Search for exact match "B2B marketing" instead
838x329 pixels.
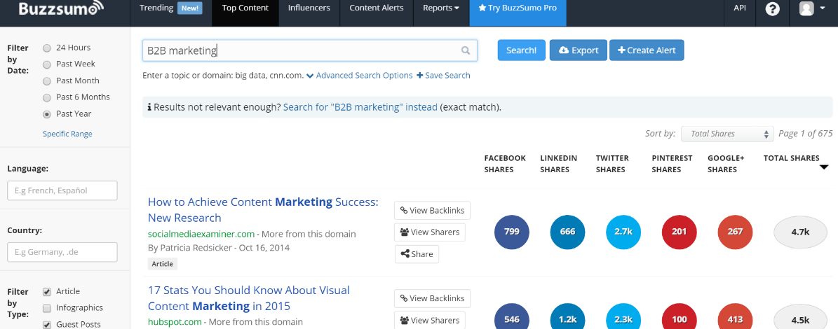(x=360, y=107)
